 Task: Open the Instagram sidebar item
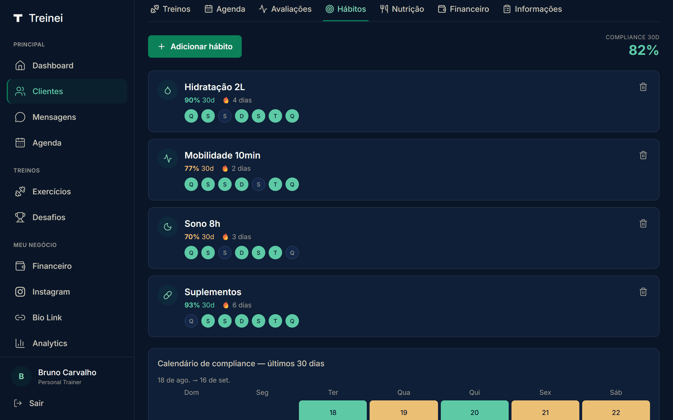(x=67, y=292)
